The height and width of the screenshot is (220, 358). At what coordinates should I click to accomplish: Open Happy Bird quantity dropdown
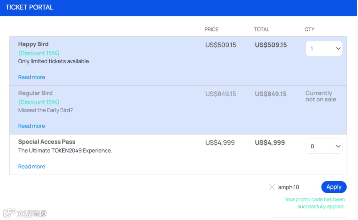click(x=324, y=49)
